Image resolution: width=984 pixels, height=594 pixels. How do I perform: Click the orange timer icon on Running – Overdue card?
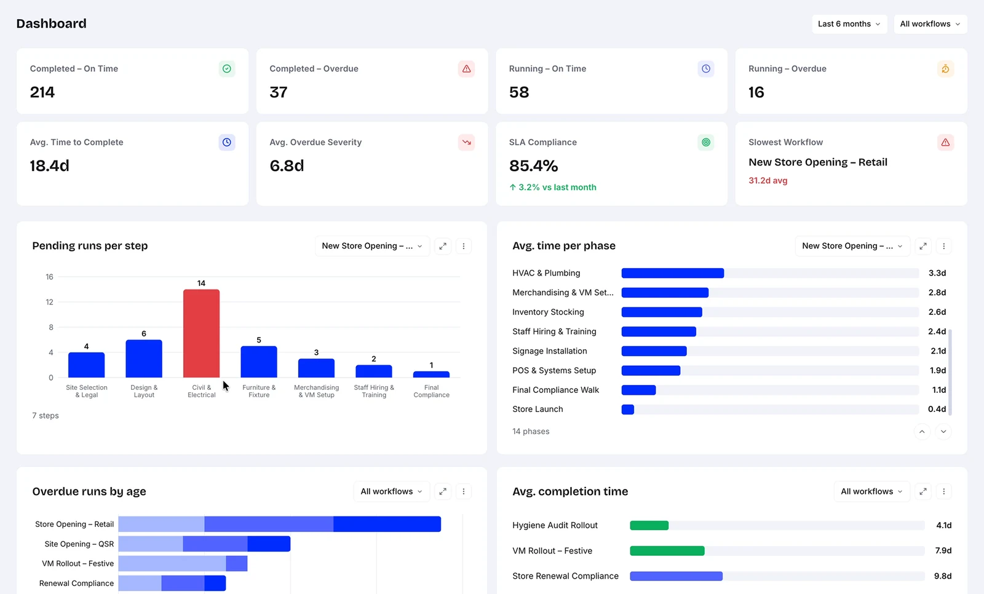tap(945, 69)
